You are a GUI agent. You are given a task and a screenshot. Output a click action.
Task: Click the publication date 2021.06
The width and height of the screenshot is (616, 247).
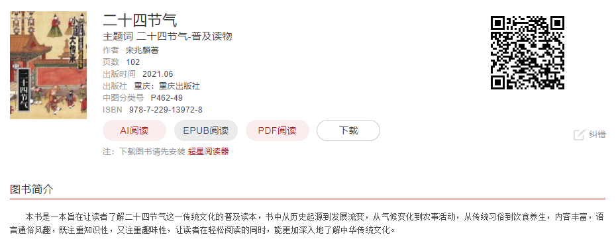pyautogui.click(x=158, y=74)
